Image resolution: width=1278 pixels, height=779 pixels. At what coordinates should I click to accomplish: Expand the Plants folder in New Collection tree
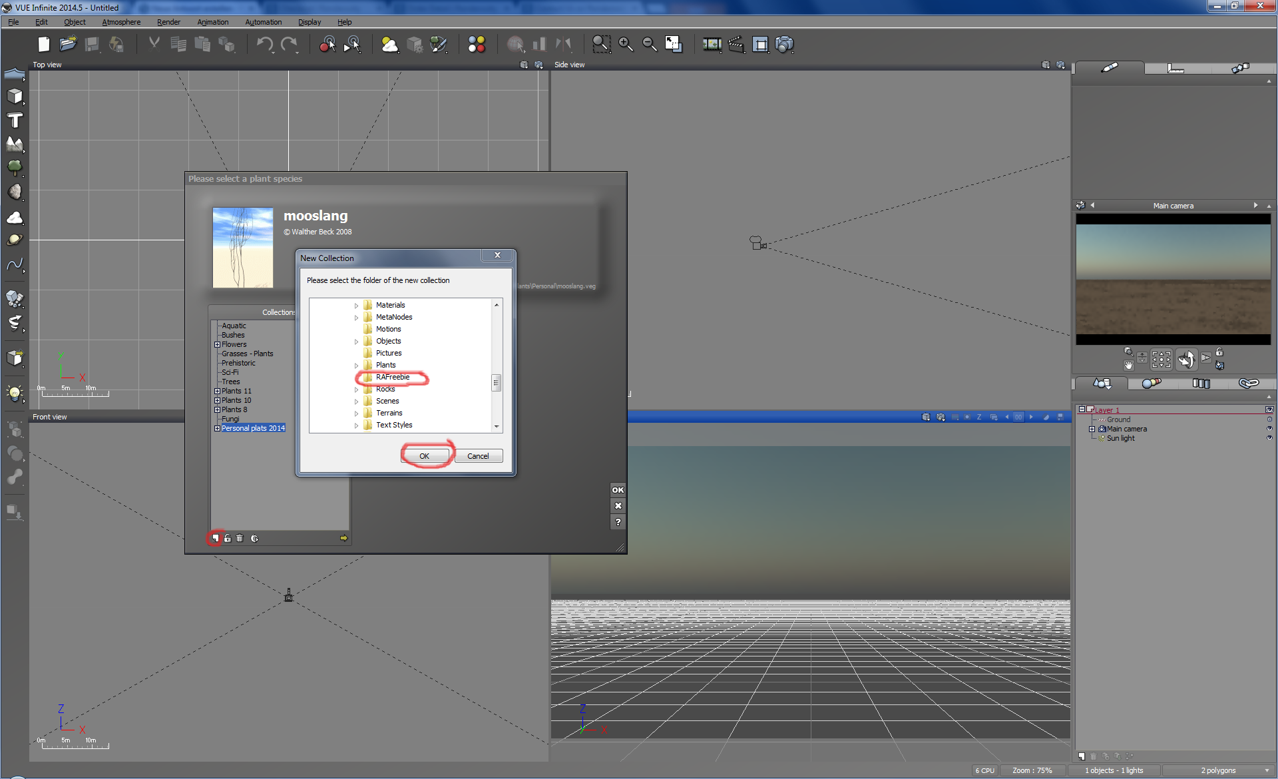356,366
